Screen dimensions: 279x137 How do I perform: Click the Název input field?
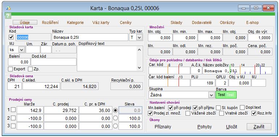point(90,37)
